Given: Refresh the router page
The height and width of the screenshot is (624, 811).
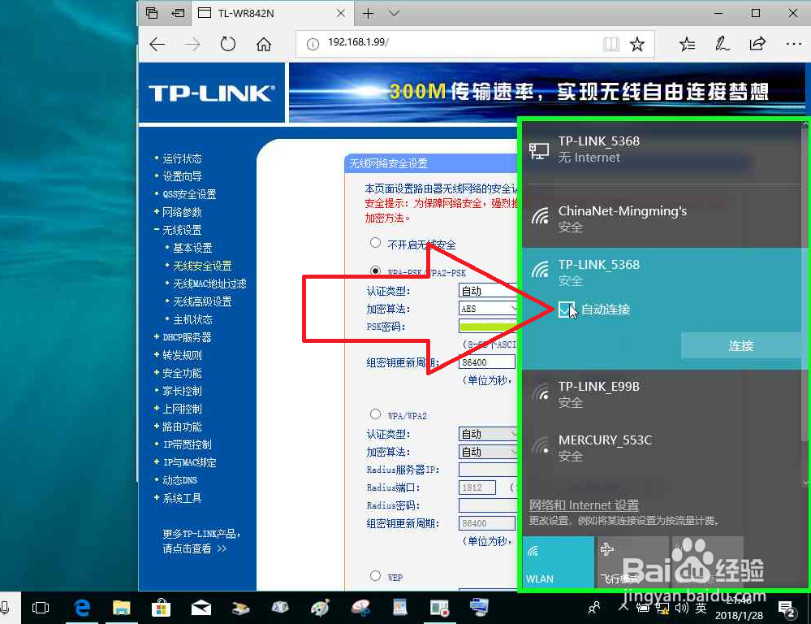Looking at the screenshot, I should tap(227, 45).
